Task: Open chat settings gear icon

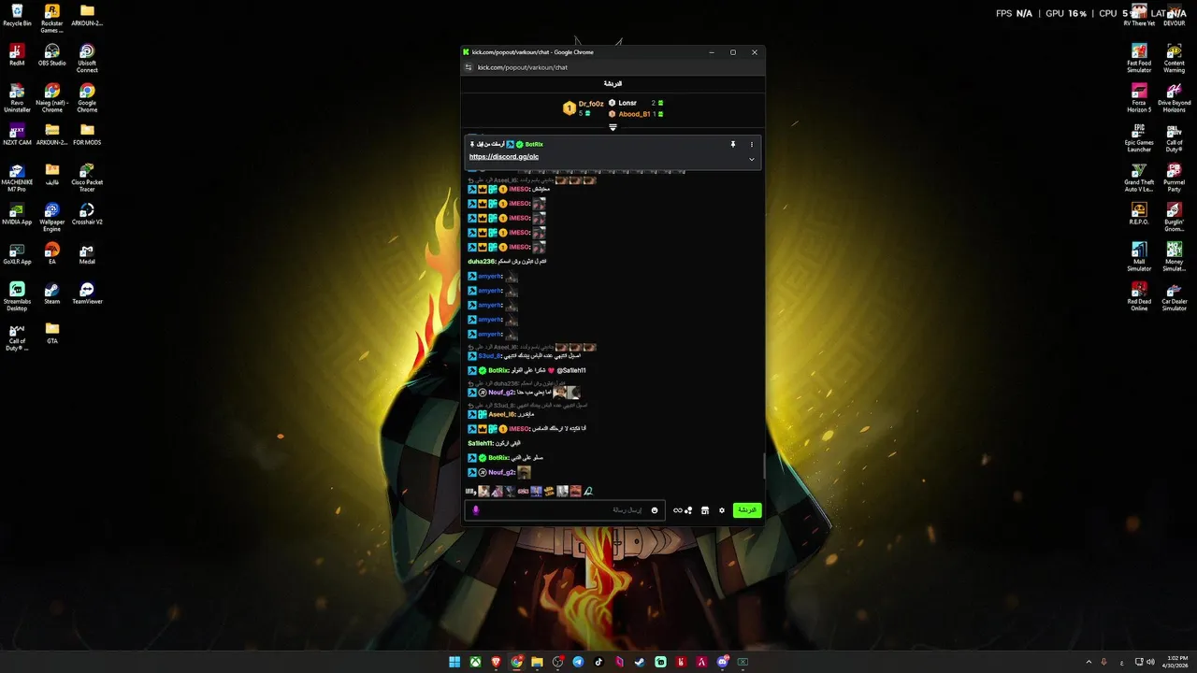Action: 722,510
